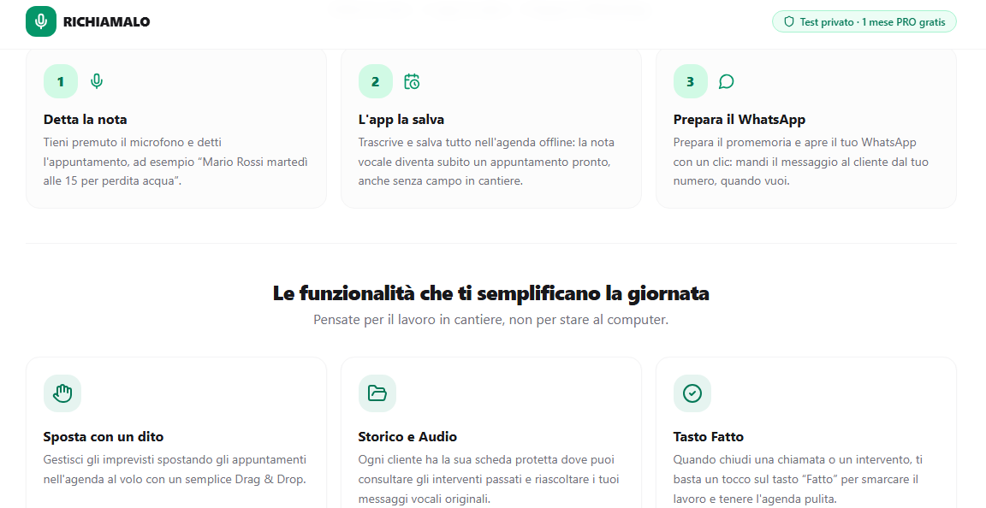The width and height of the screenshot is (986, 508).
Task: Click the step 2 number badge
Action: [x=376, y=82]
